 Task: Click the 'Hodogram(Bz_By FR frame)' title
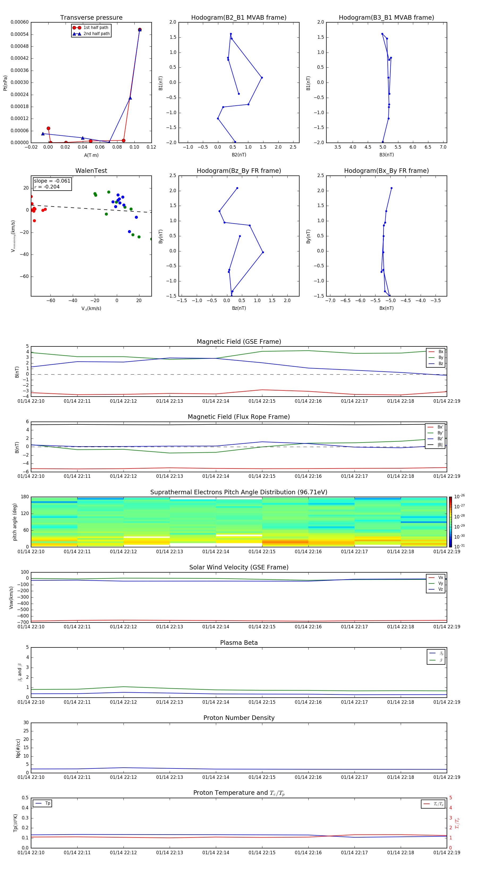(x=239, y=171)
